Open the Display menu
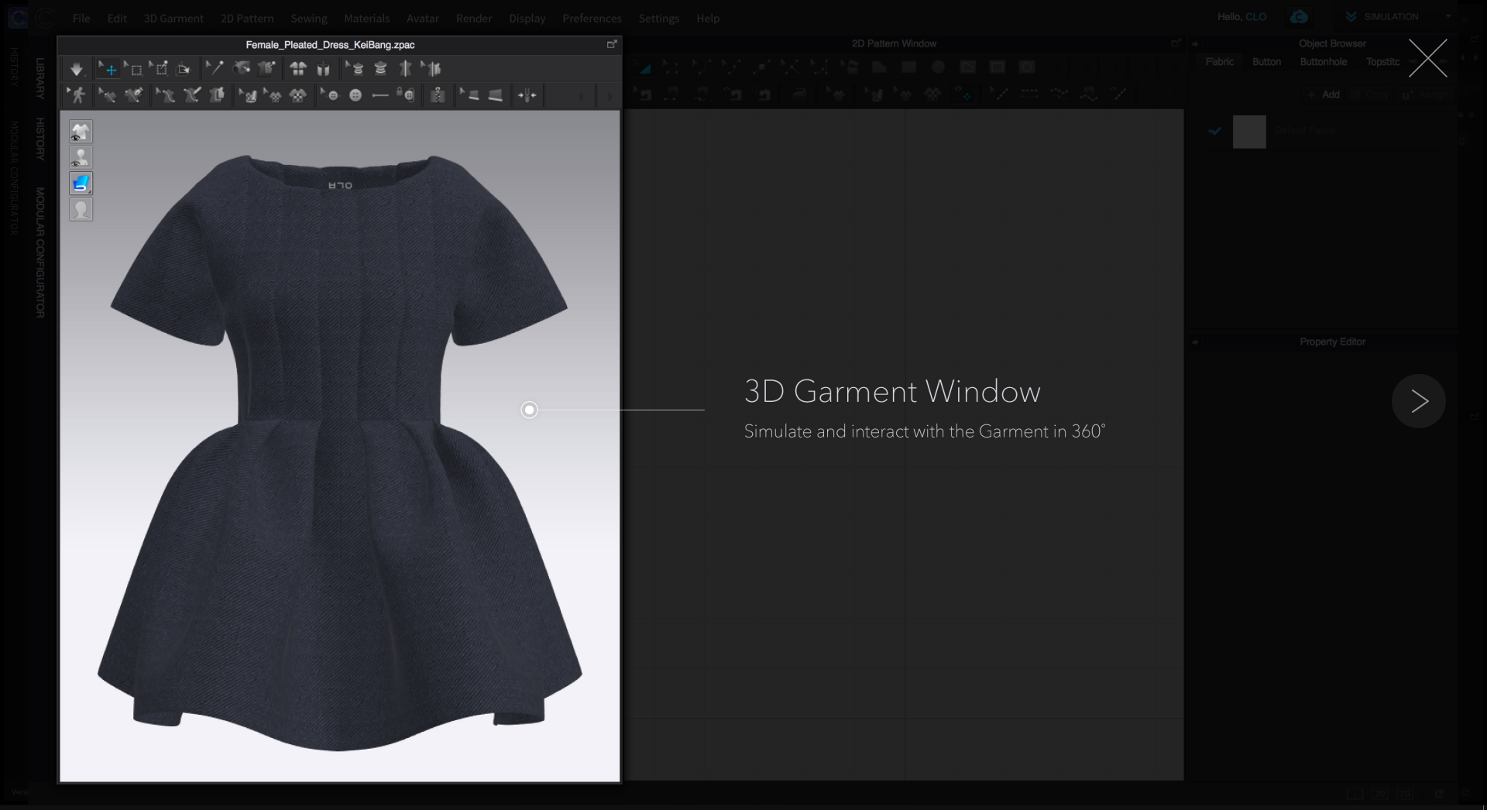 coord(527,18)
